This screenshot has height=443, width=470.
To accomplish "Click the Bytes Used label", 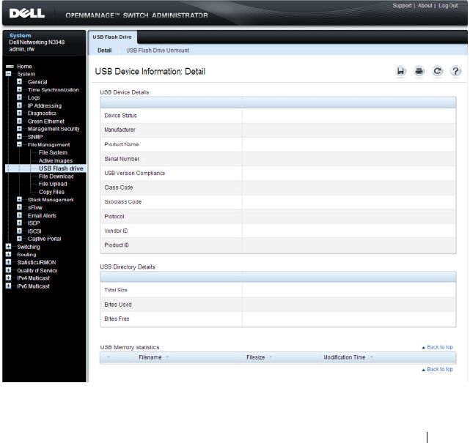I will pyautogui.click(x=118, y=305).
